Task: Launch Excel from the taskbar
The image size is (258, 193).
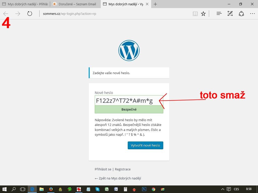Action: [x=107, y=189]
